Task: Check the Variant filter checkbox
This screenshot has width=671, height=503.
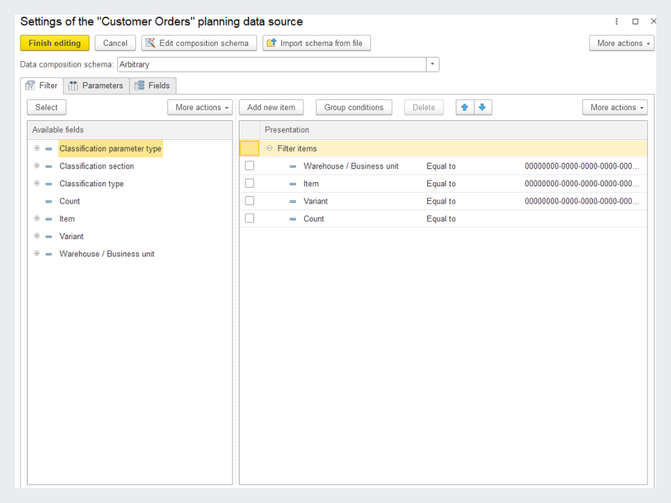Action: tap(250, 201)
